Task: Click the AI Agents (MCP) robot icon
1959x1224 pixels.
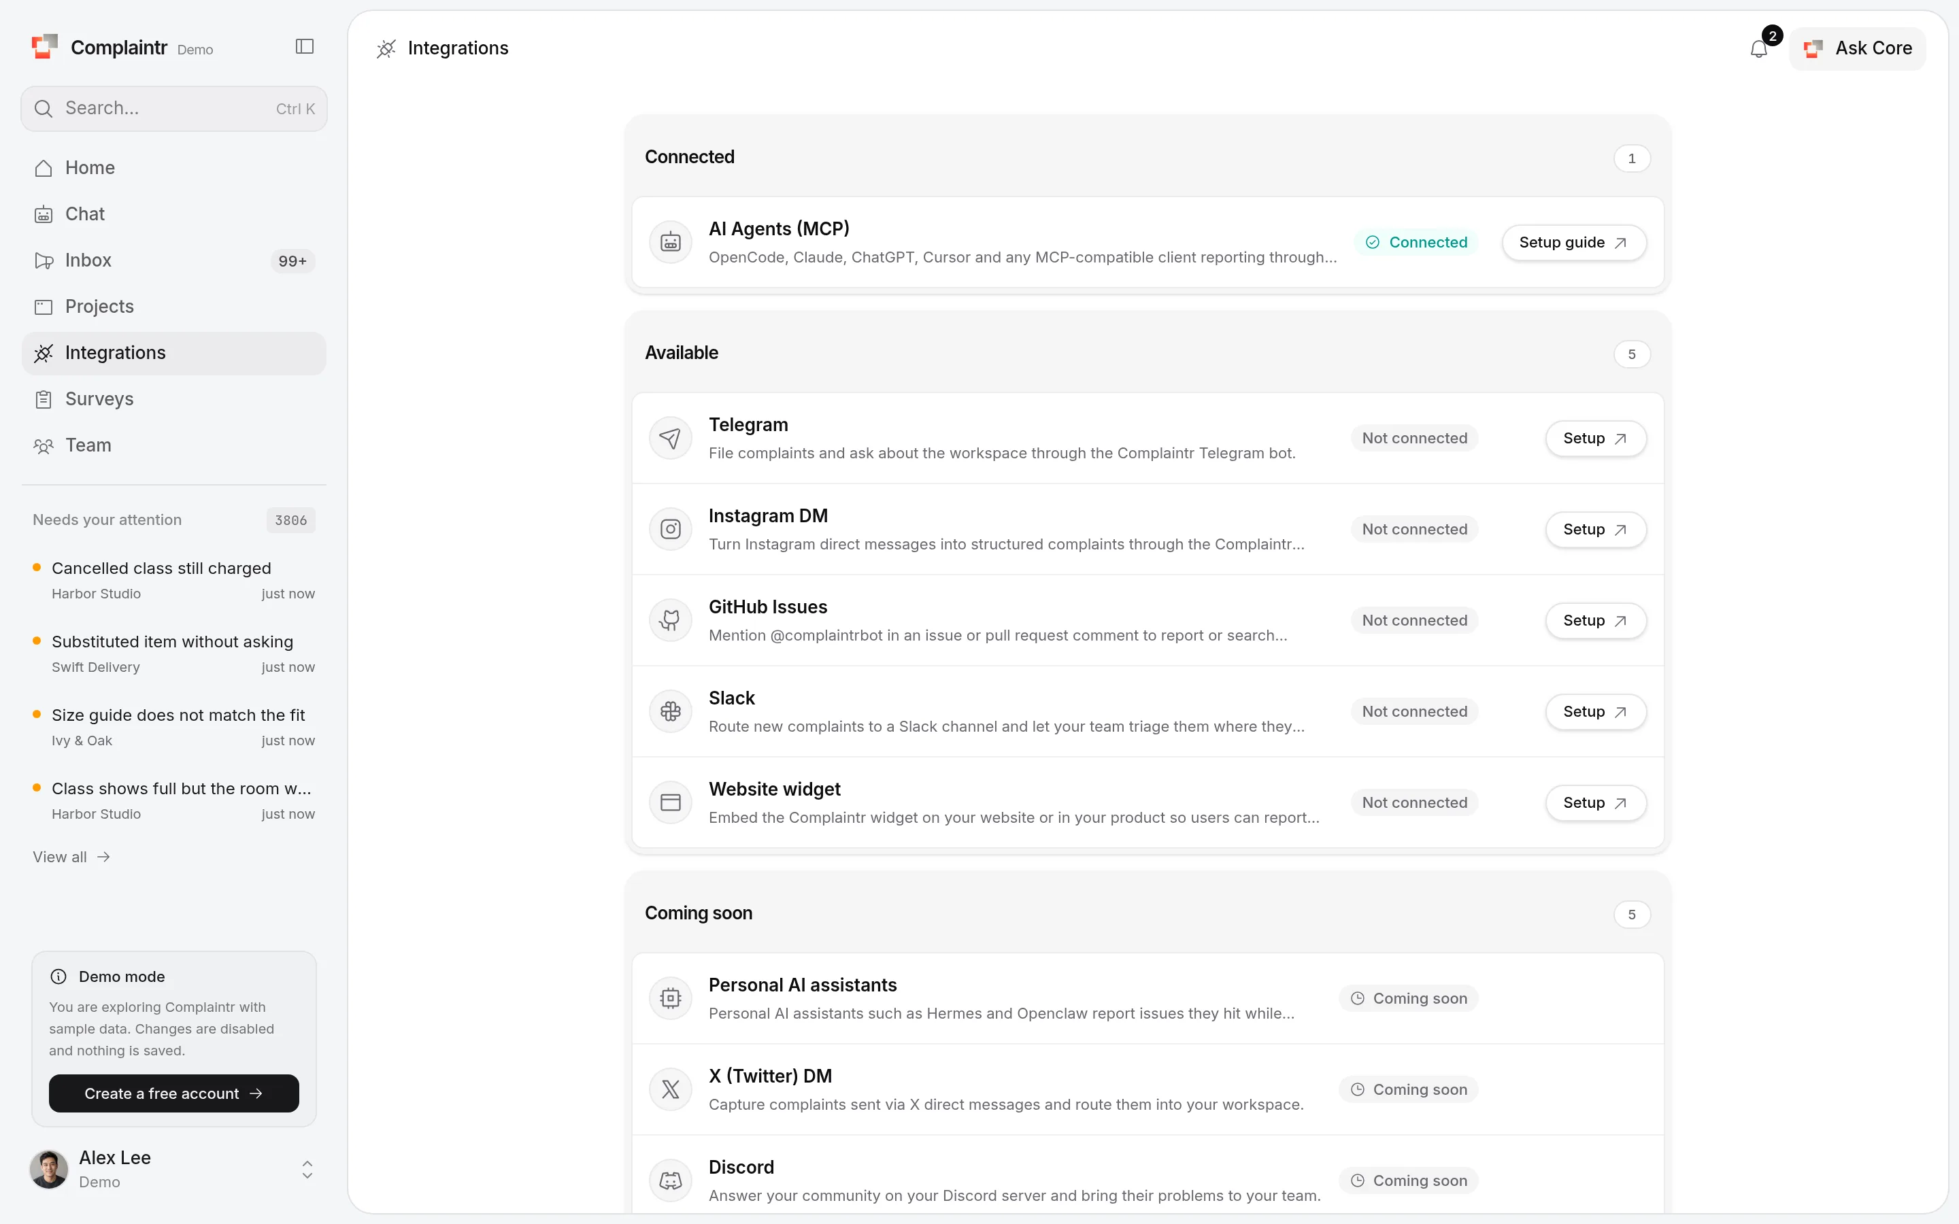Action: pos(670,242)
